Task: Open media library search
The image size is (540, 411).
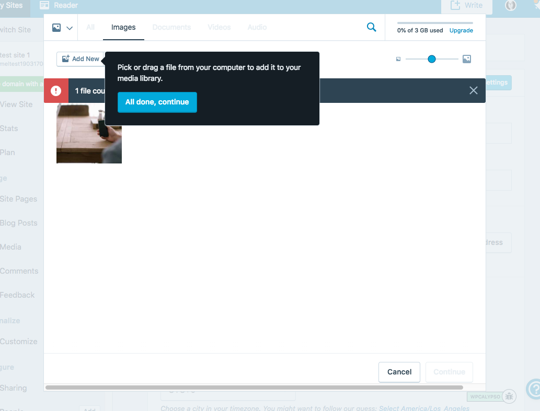Action: [371, 27]
